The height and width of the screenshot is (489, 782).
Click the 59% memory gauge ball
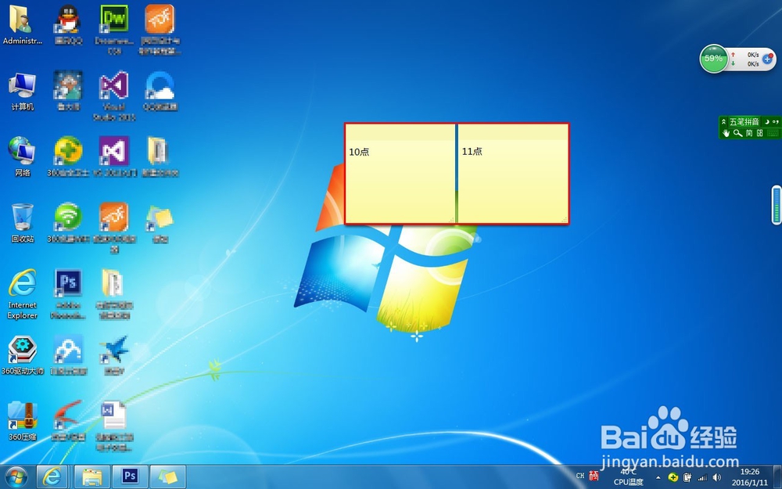click(x=713, y=58)
